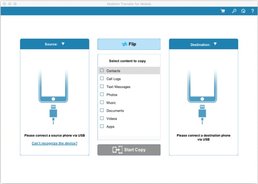Check the Contacts checkbox

[102, 70]
